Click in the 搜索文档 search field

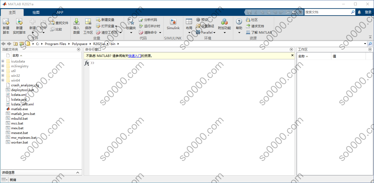327,12
